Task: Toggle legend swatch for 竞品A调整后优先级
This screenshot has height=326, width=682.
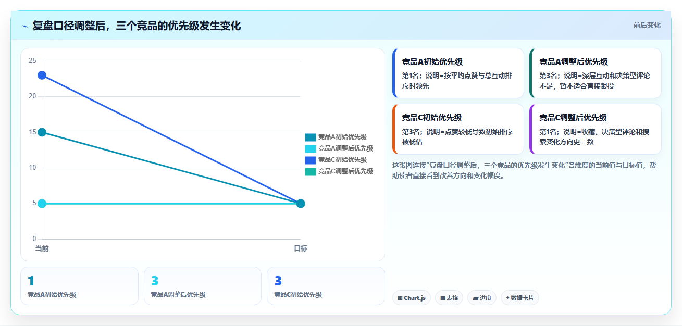Action: 311,148
